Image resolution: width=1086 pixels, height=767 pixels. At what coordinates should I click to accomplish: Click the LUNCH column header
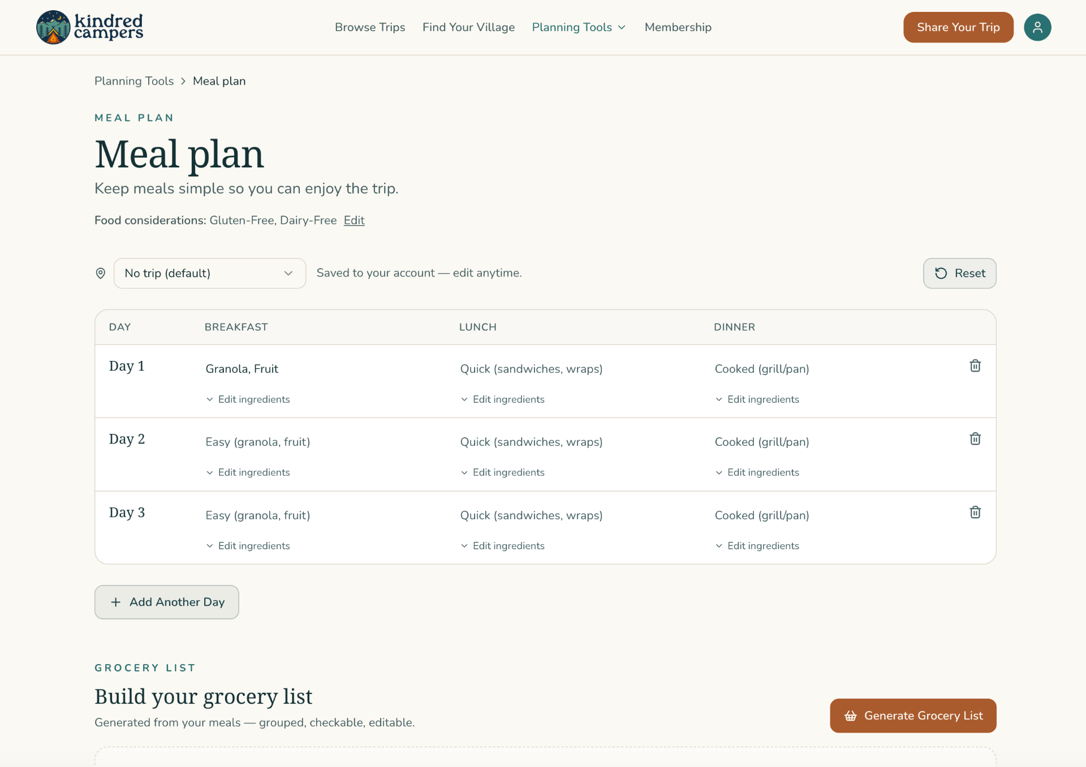tap(478, 327)
